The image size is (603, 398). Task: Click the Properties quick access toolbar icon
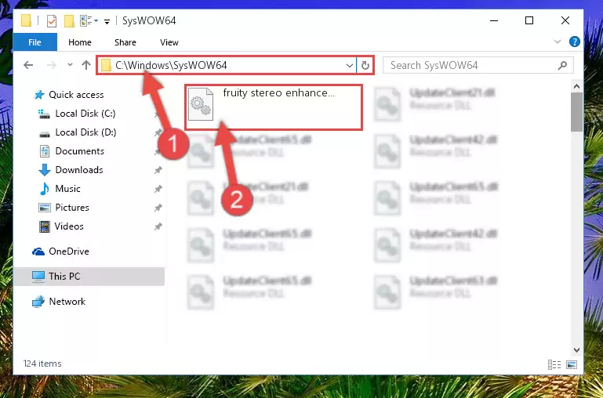tap(52, 20)
